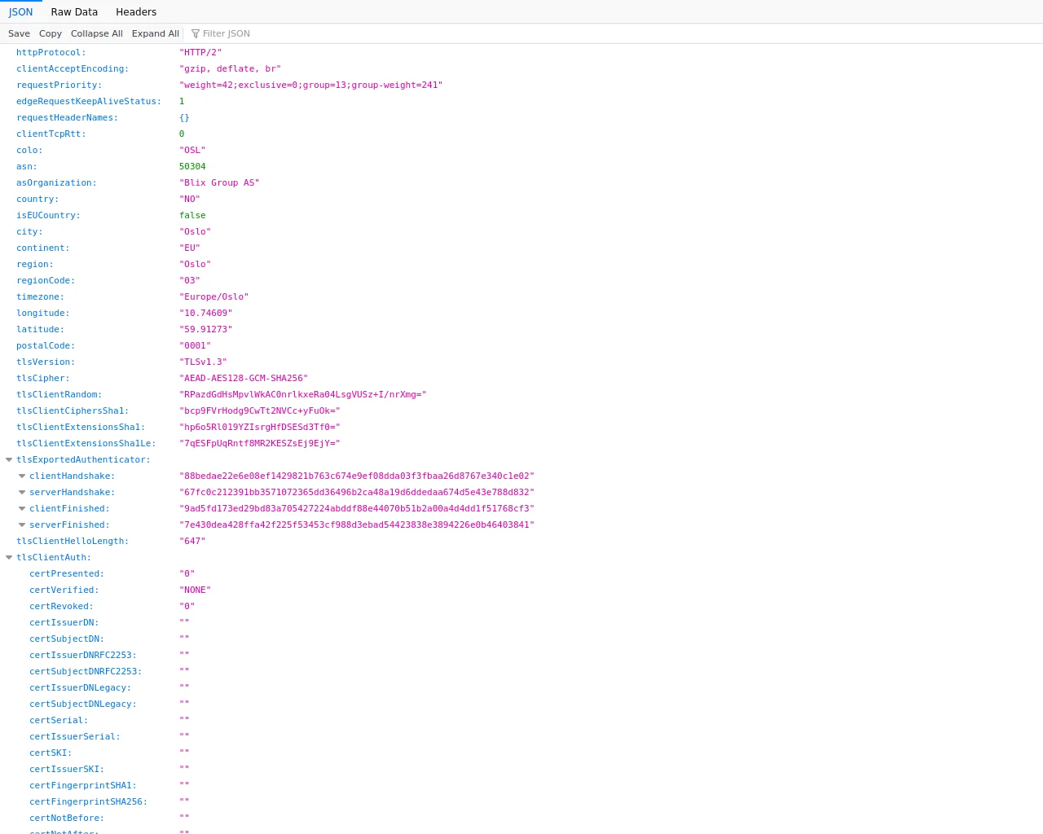This screenshot has height=834, width=1043.
Task: Collapse the tlsClientAuth node
Action: 9,558
